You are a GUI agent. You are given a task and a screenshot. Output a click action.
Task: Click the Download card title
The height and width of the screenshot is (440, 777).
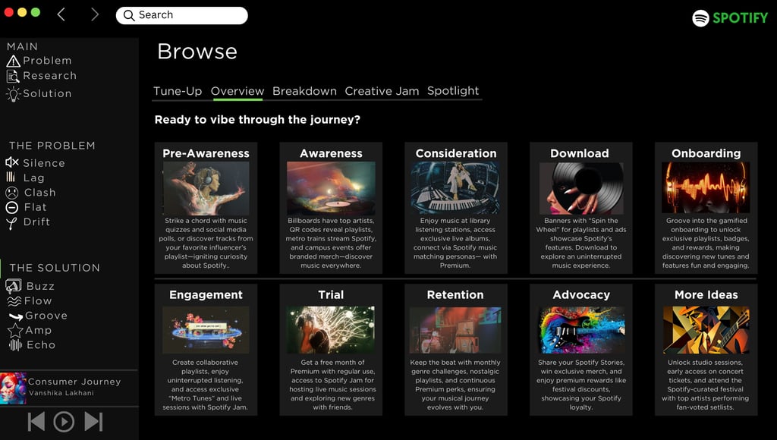coord(580,153)
